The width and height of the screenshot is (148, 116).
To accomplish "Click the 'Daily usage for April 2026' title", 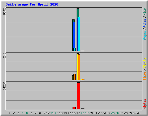I will pyautogui.click(x=32, y=4).
